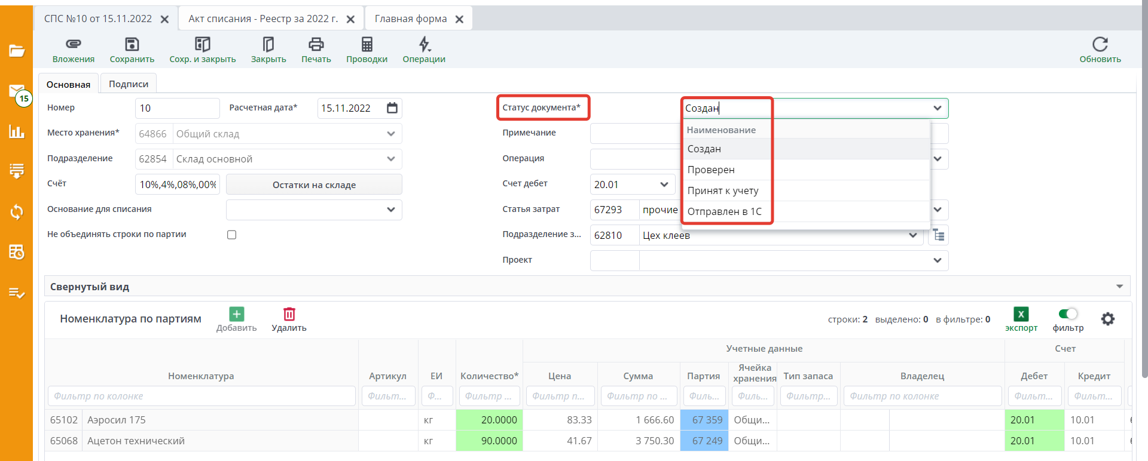1148x461 pixels.
Task: Switch to the Подписи tab
Action: pyautogui.click(x=129, y=84)
